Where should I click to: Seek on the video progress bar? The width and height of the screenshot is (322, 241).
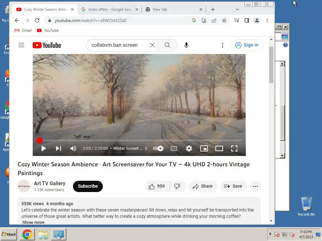point(139,141)
